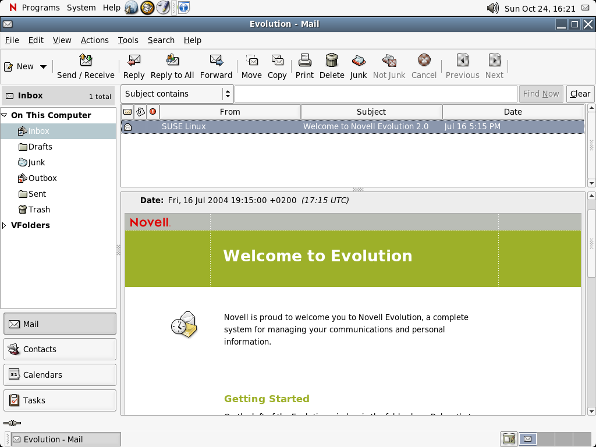Open the GNOME System menu

[81, 8]
